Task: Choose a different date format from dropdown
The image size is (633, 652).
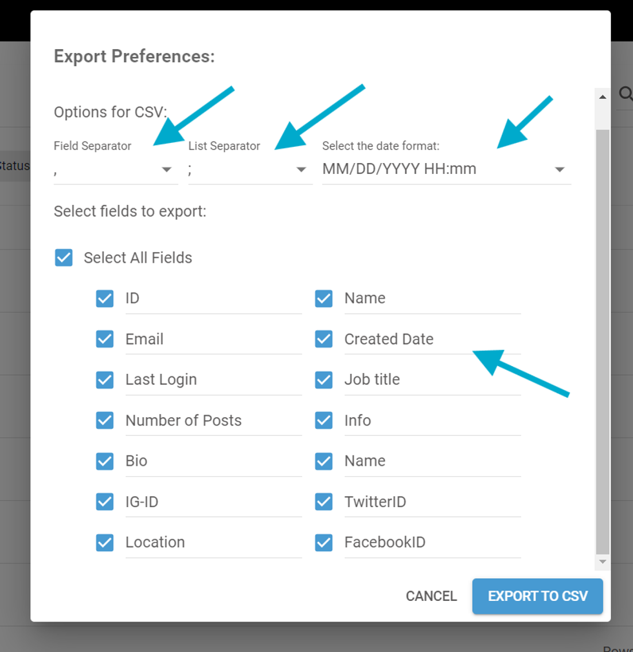Action: pyautogui.click(x=559, y=169)
